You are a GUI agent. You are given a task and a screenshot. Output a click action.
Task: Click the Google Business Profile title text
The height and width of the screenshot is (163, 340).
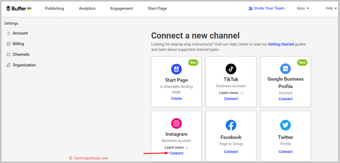[285, 83]
